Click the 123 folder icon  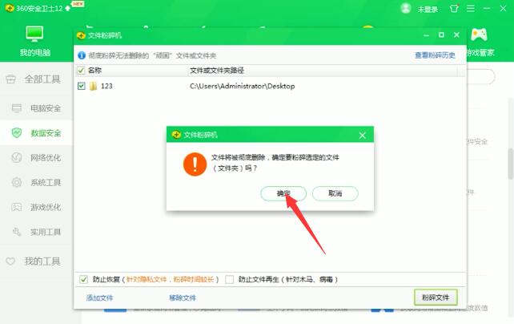(93, 86)
